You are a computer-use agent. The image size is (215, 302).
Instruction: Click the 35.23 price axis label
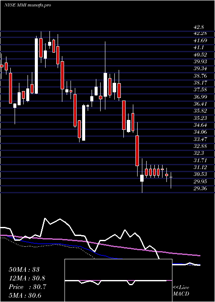[200, 118]
